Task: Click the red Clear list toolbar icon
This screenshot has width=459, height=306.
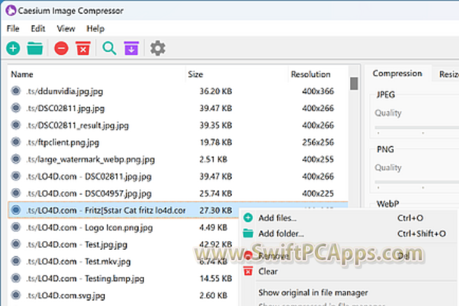Action: (83, 48)
